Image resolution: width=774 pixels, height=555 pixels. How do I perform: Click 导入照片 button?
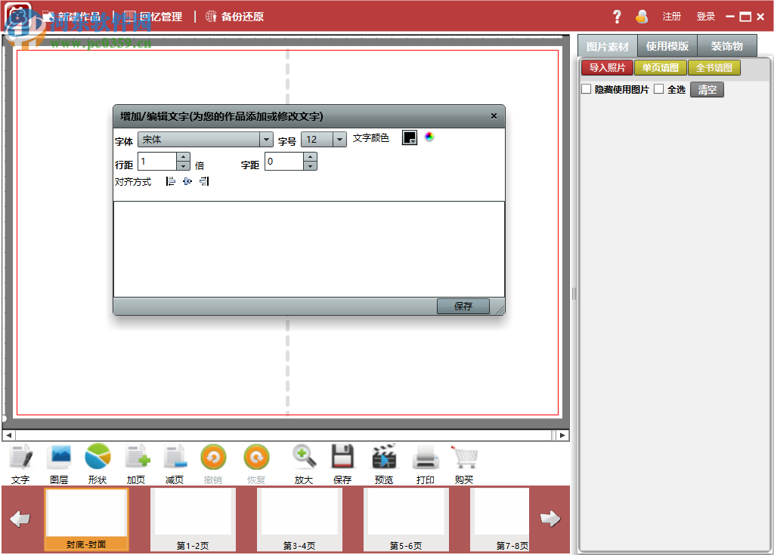pos(607,68)
